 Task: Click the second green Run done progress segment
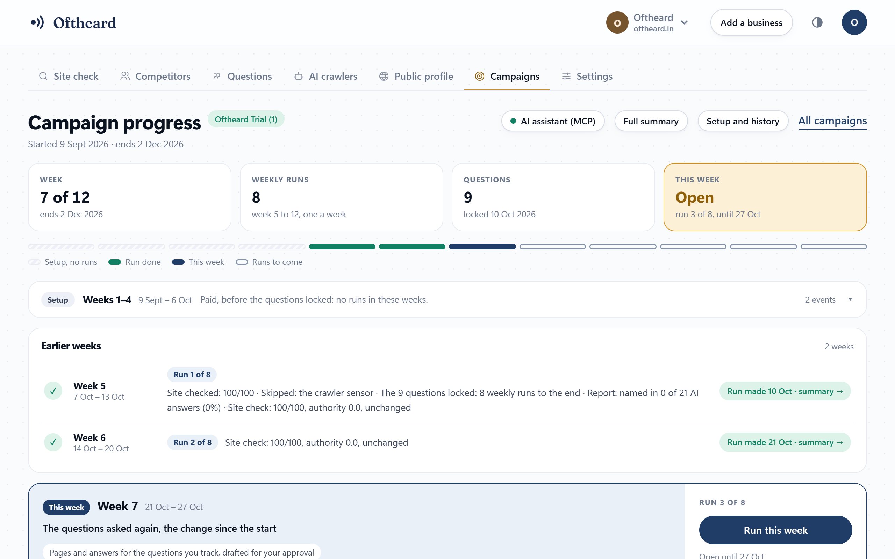[x=412, y=247]
